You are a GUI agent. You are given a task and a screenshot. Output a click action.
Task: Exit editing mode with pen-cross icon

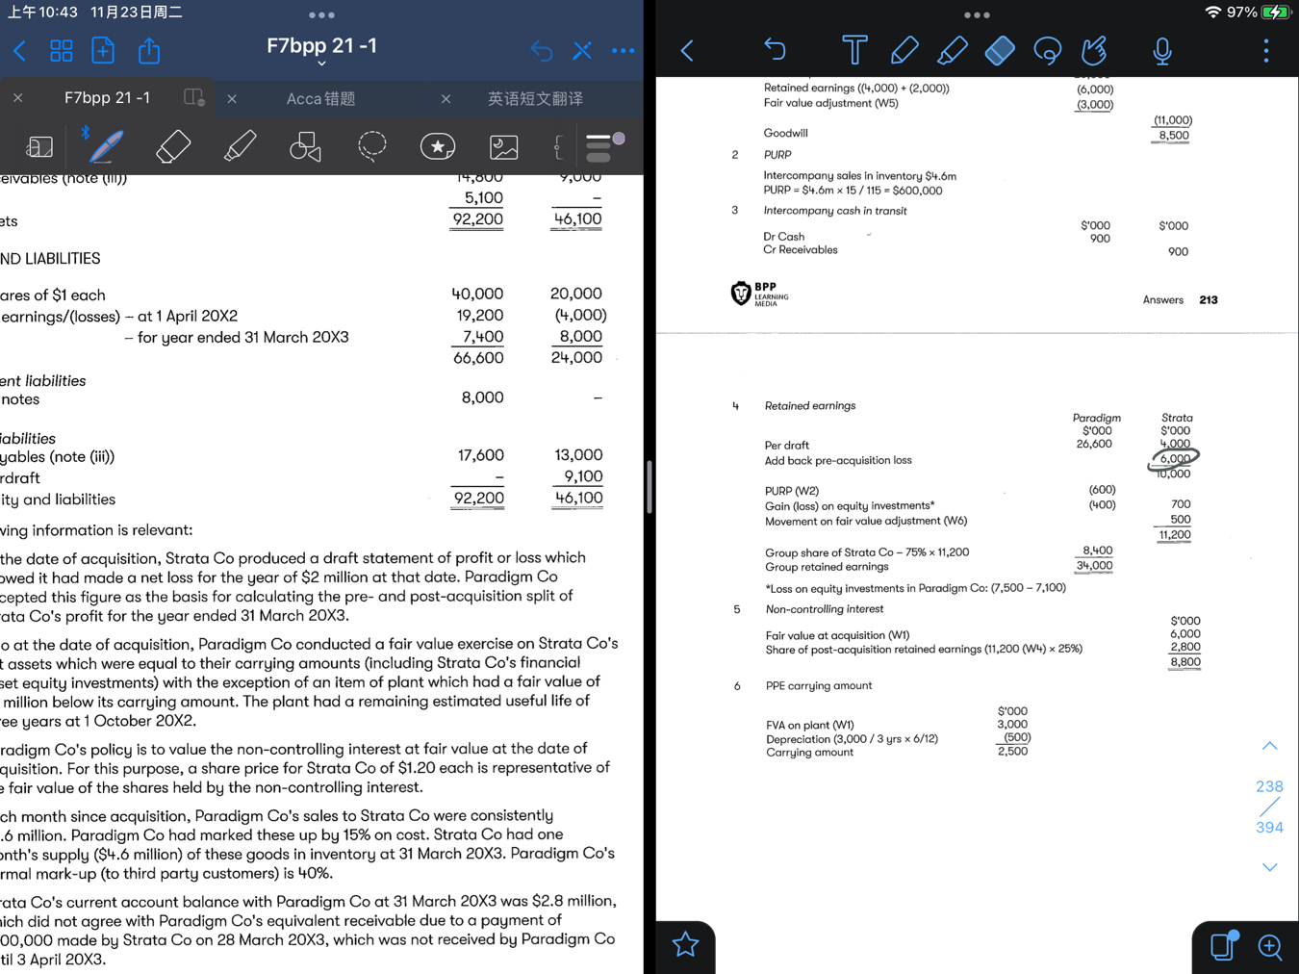click(x=582, y=51)
